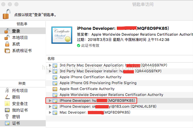Select 'Apple iPhone OS Provisioning Profile Signing' row
193x128 pixels.
pyautogui.click(x=119, y=83)
